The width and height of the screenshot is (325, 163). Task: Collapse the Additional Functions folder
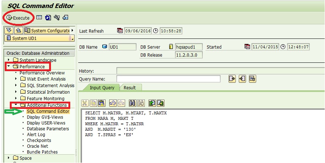(16, 105)
